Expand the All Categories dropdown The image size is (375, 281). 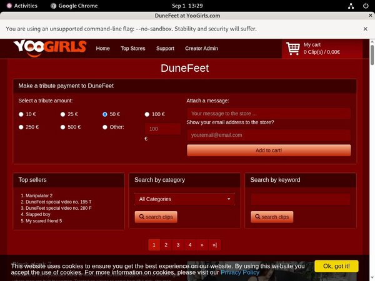[x=184, y=199]
